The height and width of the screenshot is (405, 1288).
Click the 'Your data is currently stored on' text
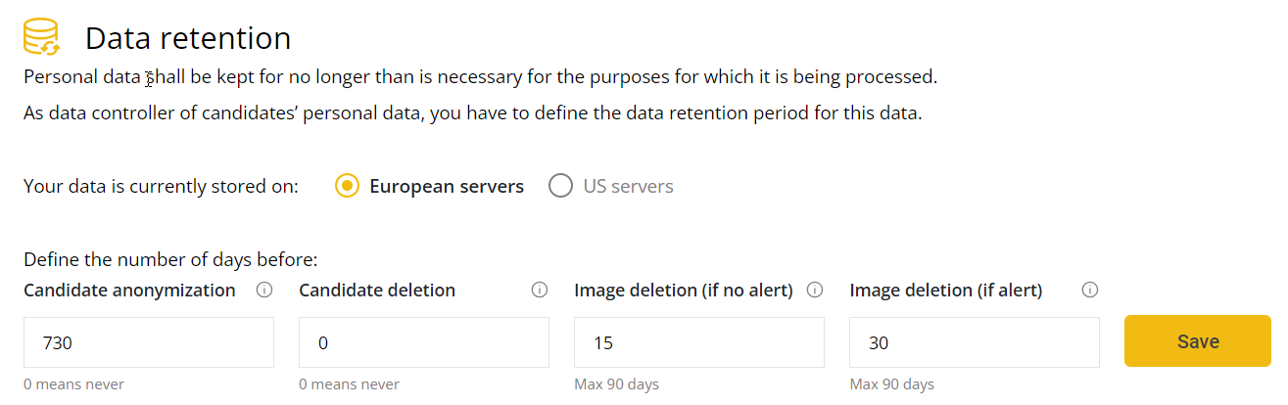(161, 186)
